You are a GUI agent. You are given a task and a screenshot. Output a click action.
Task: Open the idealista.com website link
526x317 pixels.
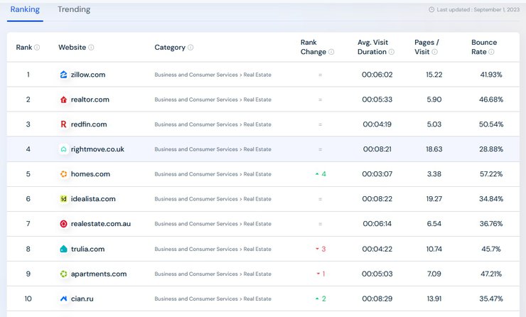coord(93,198)
